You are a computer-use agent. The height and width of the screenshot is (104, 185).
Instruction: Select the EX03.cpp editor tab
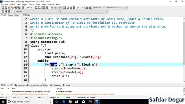[x=27, y=15]
